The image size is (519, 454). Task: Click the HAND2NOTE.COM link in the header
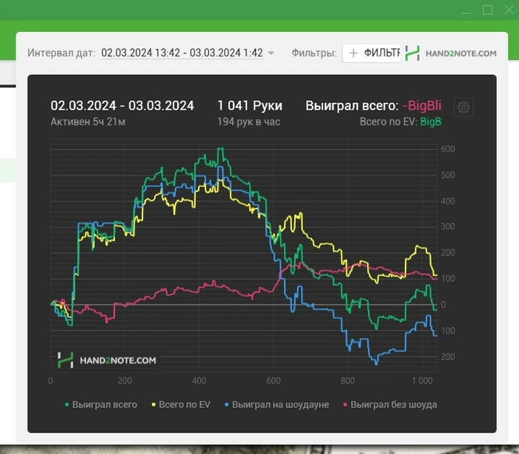pos(460,53)
